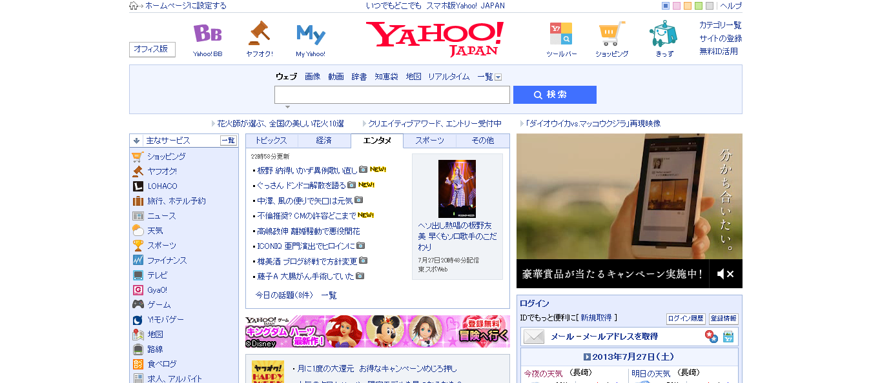This screenshot has width=871, height=383.
Task: Click the ログイン履歴 button
Action: coord(686,319)
